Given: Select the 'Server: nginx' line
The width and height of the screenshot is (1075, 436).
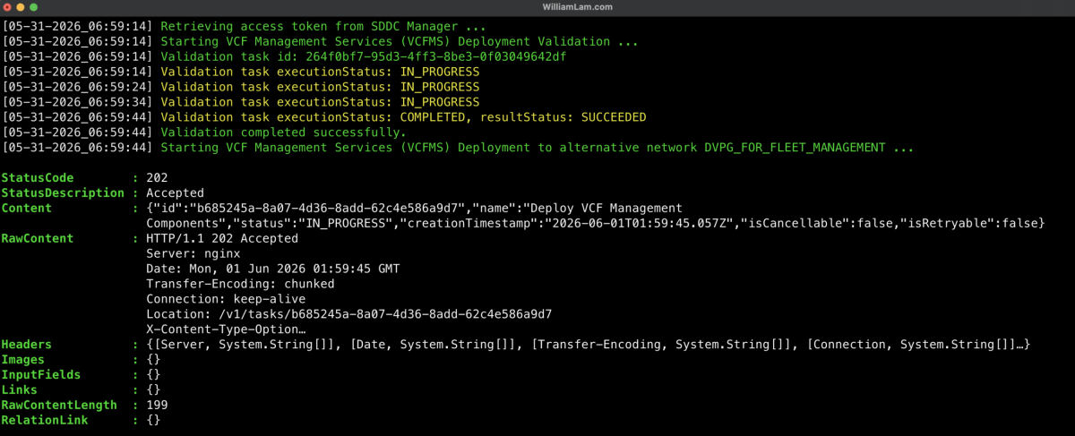Looking at the screenshot, I should (x=193, y=253).
